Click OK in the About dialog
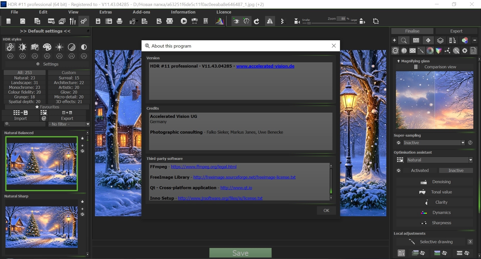481x259 pixels. (326, 210)
